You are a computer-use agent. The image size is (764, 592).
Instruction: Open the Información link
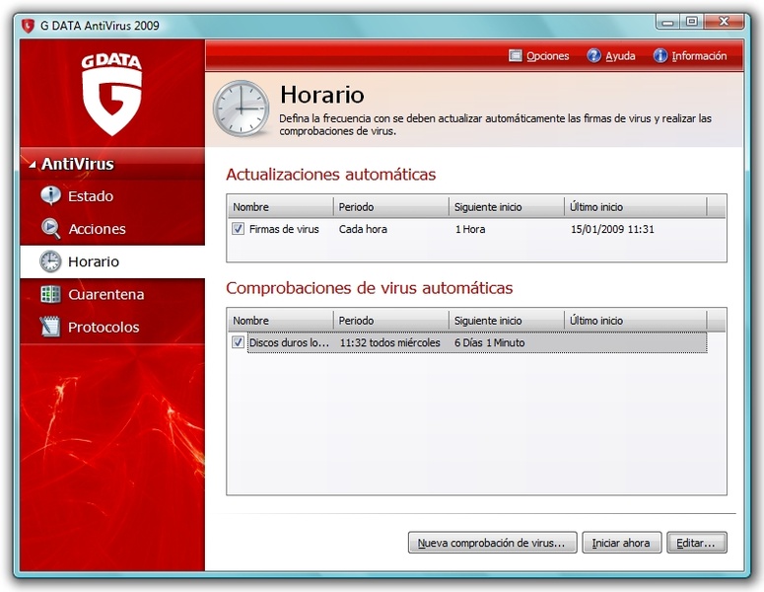coord(699,56)
